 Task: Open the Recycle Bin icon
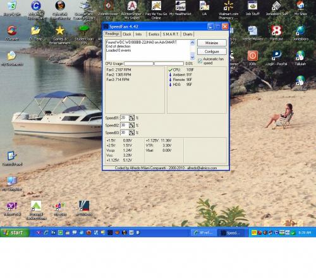12,6
